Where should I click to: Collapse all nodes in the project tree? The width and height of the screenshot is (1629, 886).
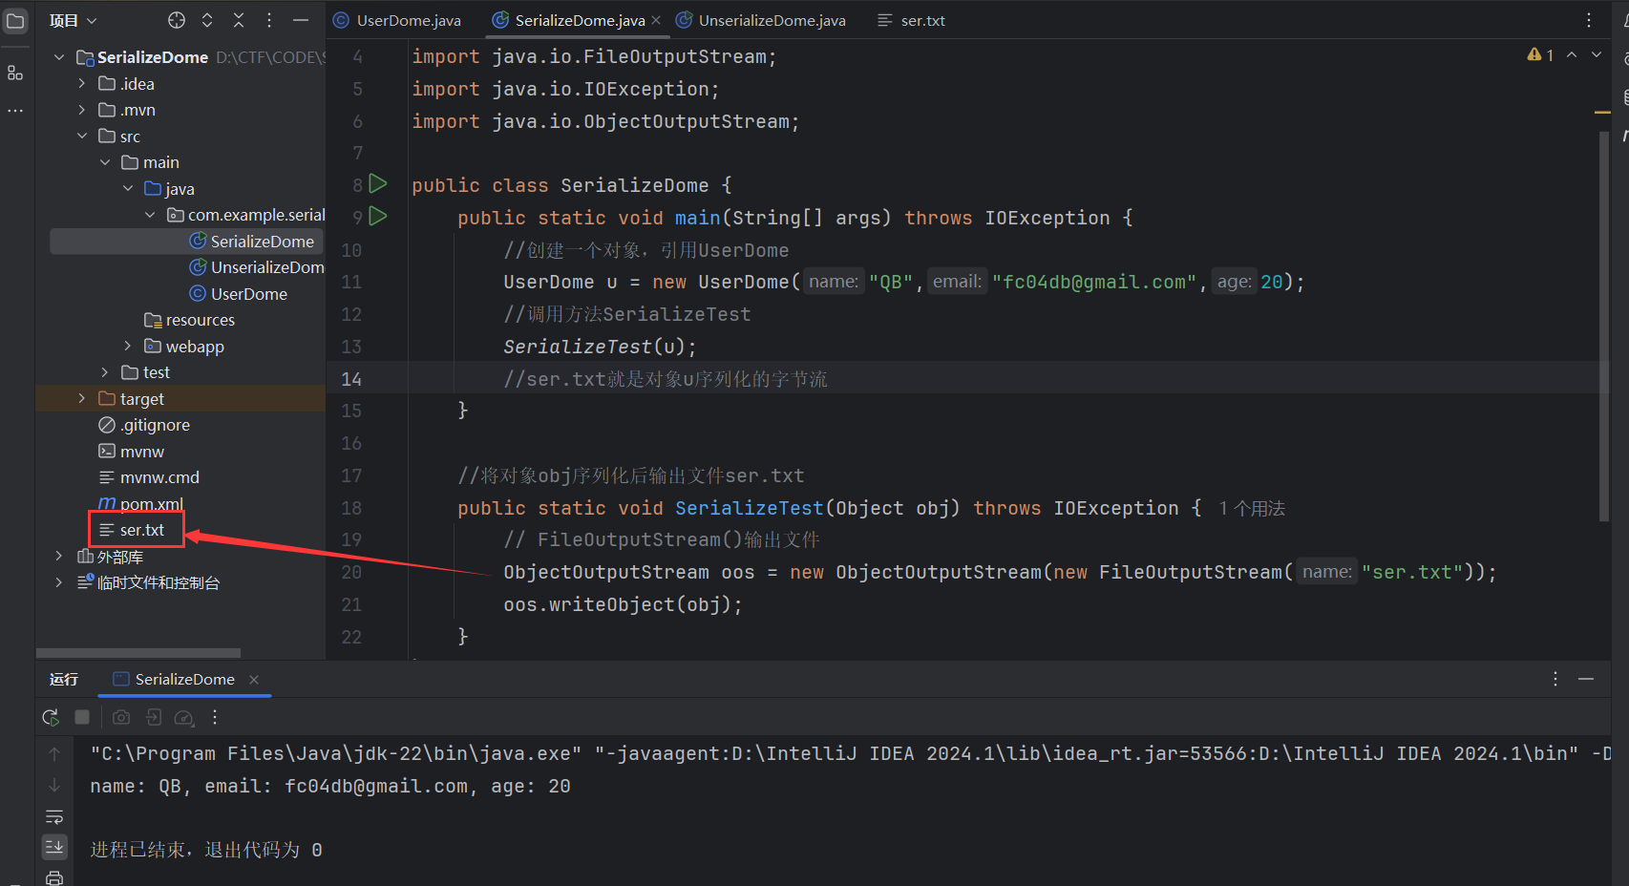point(239,20)
